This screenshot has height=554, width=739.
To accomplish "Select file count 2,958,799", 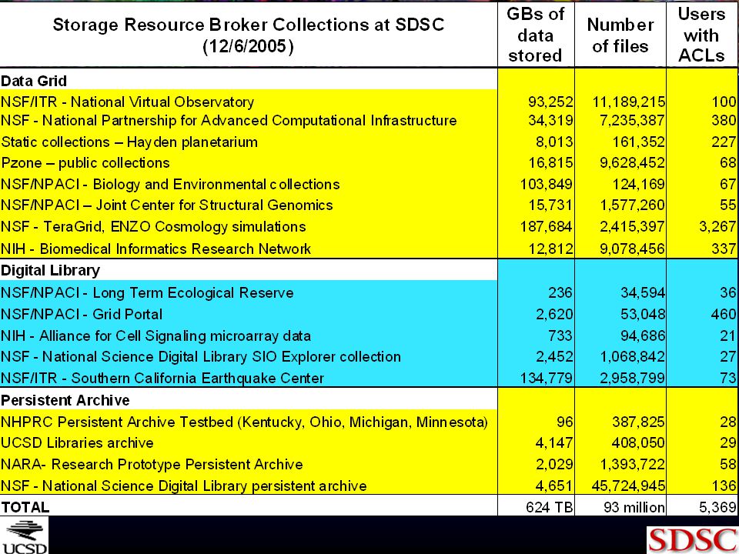I will coord(632,378).
